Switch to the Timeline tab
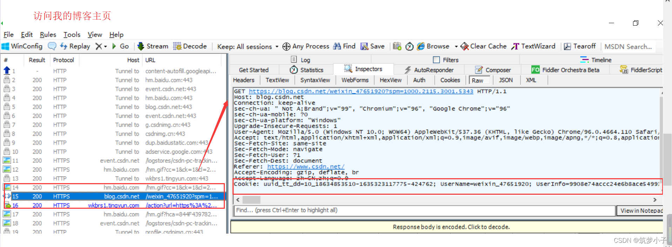The height and width of the screenshot is (247, 672). pyautogui.click(x=596, y=60)
